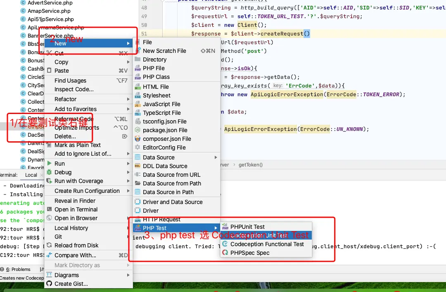
Task: Expand the Copy submenu arrow
Action: (x=128, y=62)
